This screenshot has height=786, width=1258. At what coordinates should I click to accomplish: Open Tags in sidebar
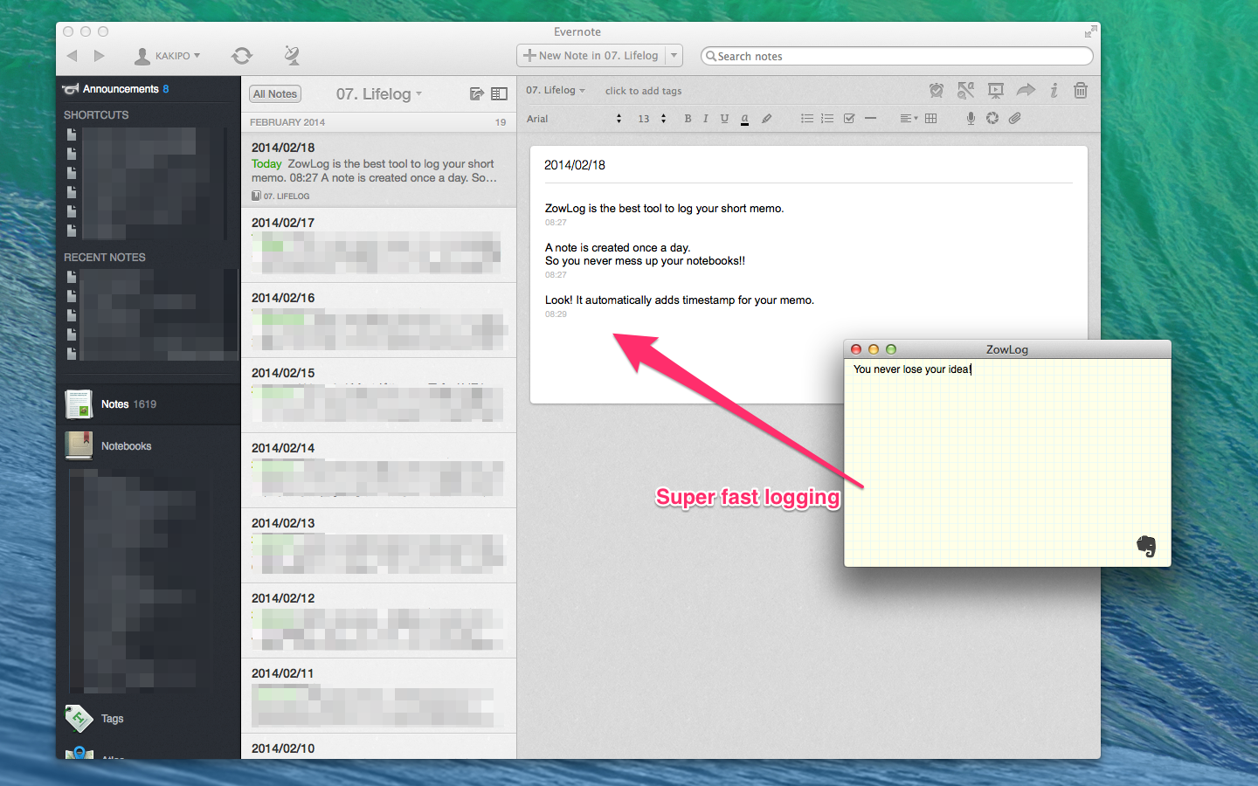(149, 719)
